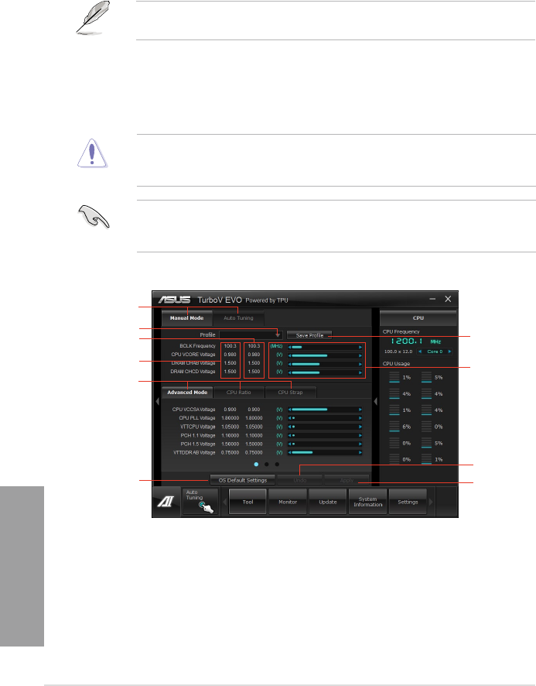
Task: Click the Apply button
Action: 347,480
